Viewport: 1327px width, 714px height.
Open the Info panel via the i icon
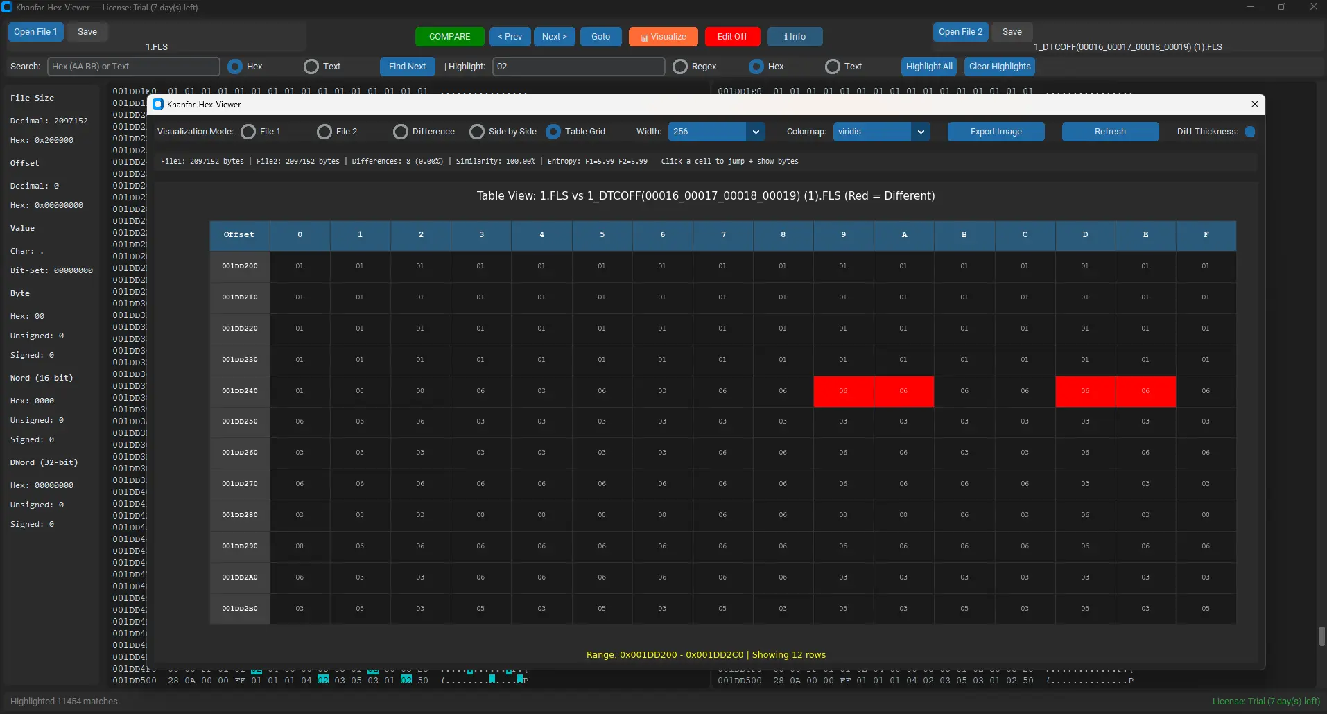794,37
